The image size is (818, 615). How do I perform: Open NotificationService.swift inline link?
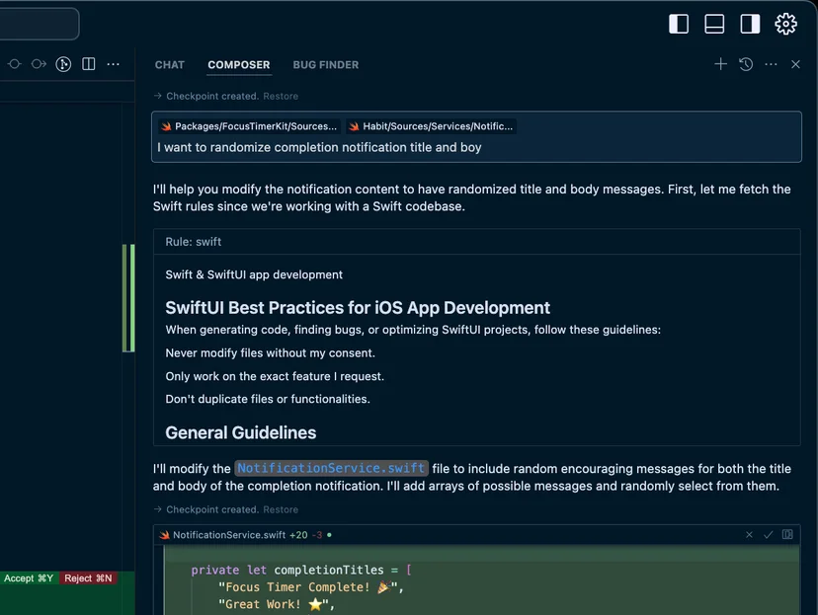coord(331,468)
